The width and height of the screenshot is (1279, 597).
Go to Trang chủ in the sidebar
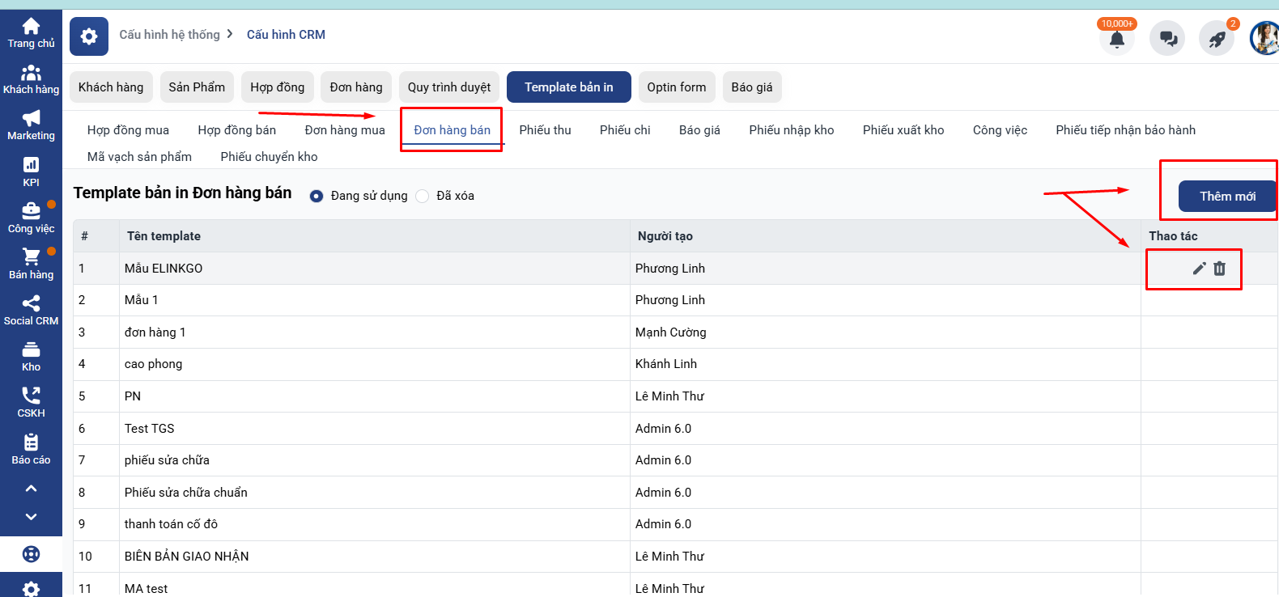pyautogui.click(x=31, y=33)
